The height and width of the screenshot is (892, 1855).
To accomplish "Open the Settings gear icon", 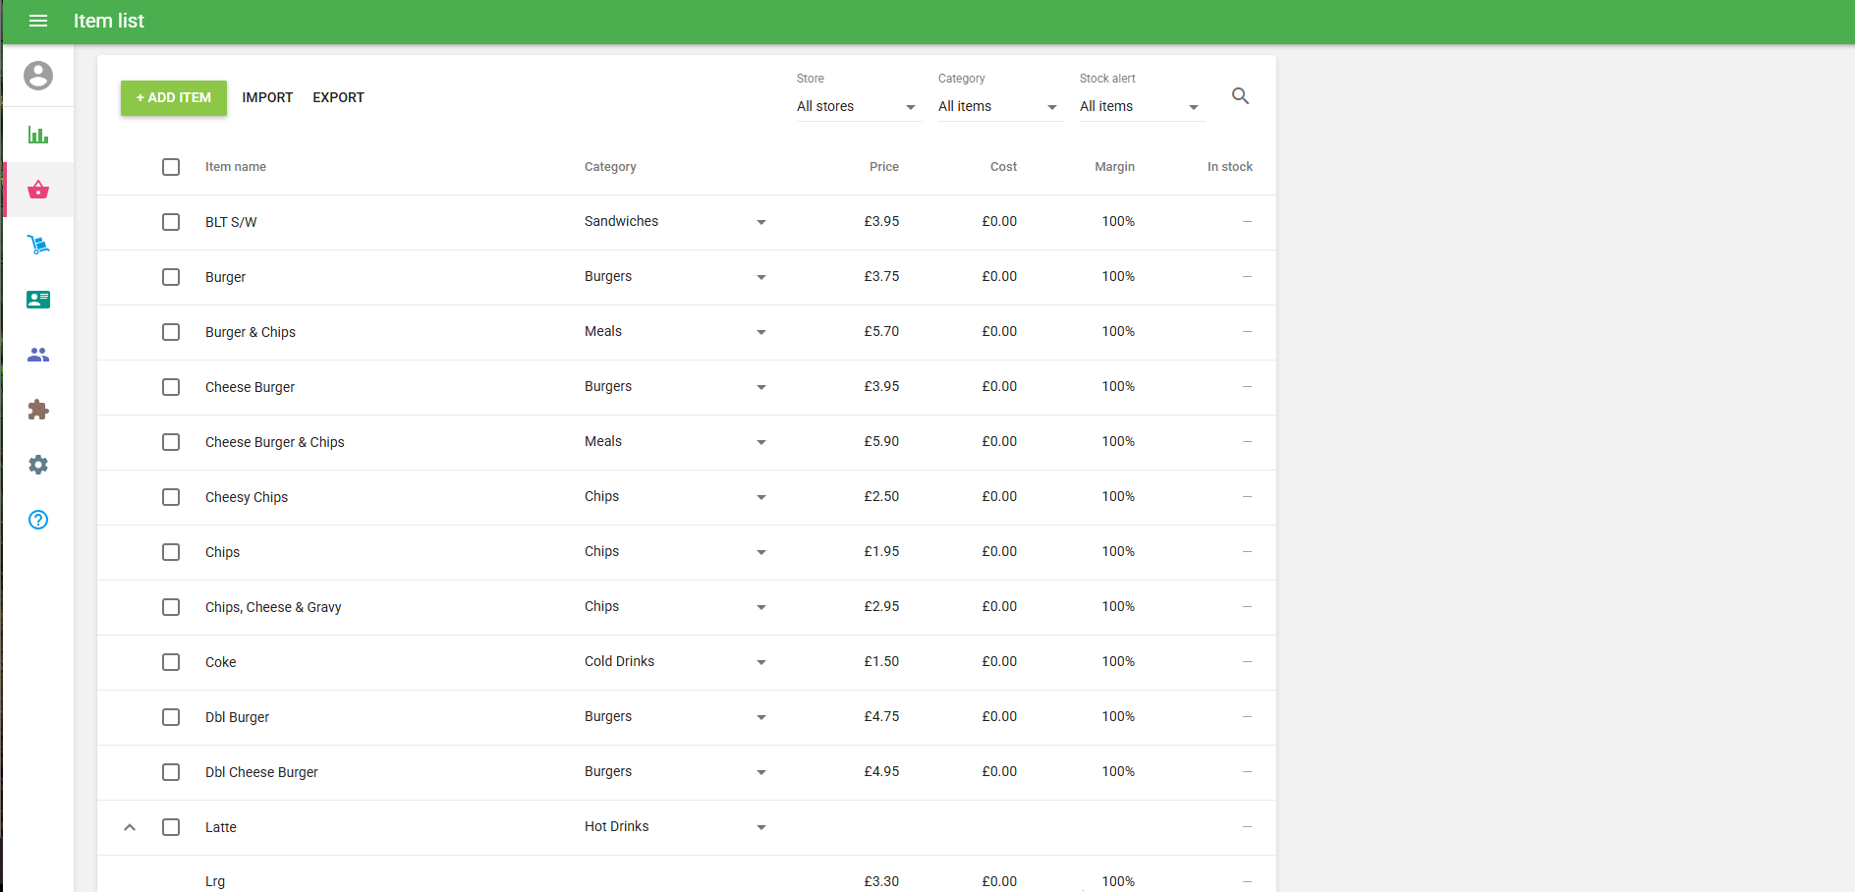I will click(38, 465).
